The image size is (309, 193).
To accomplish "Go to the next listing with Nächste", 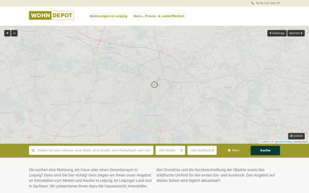I will click(296, 33).
